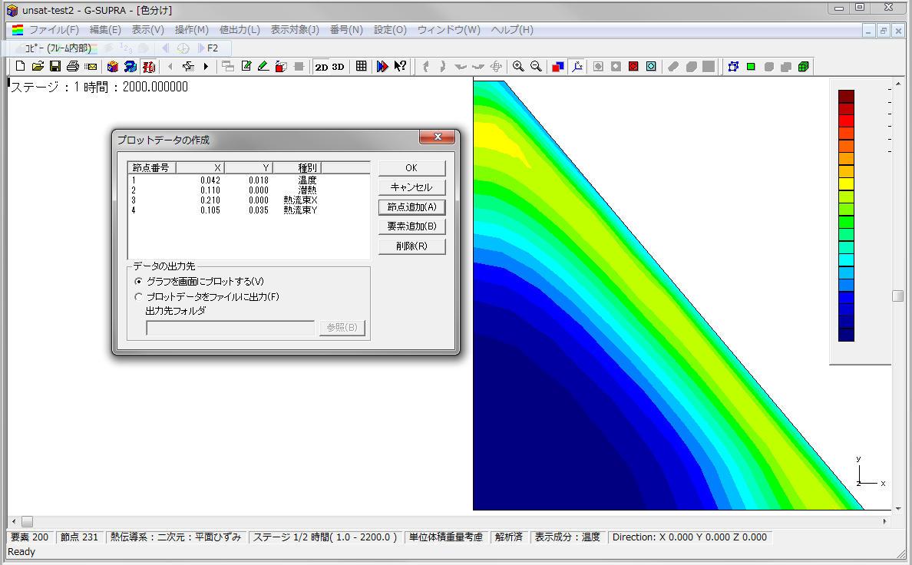Click the 節点追加(A) button
The image size is (912, 565).
[411, 207]
